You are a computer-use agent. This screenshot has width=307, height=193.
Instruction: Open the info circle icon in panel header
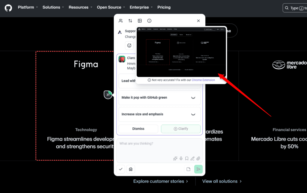coord(149,21)
